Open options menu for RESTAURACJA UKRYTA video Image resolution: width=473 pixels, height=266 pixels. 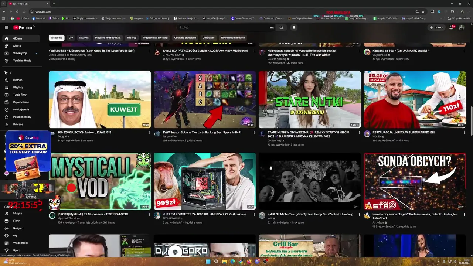pos(464,132)
